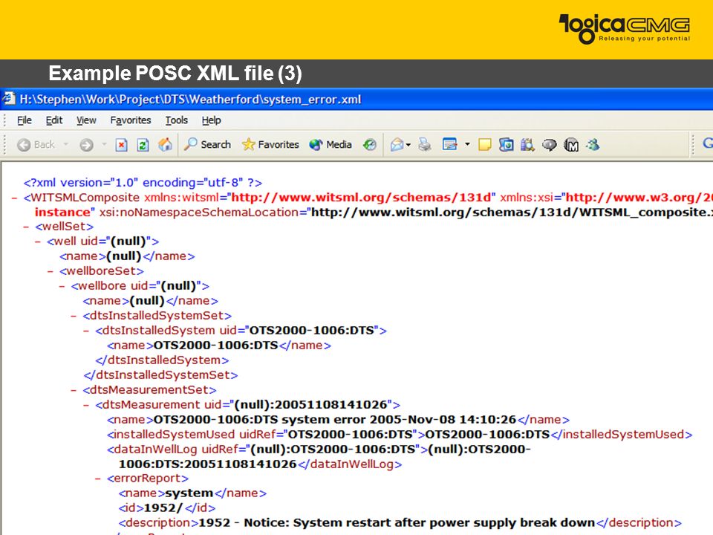Click the closing dtsInstalledSystemSet tag

pyautogui.click(x=161, y=374)
